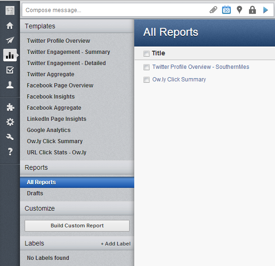Open the Tools wrench icon
Screen dimensions: 275x266
[x=10, y=137]
